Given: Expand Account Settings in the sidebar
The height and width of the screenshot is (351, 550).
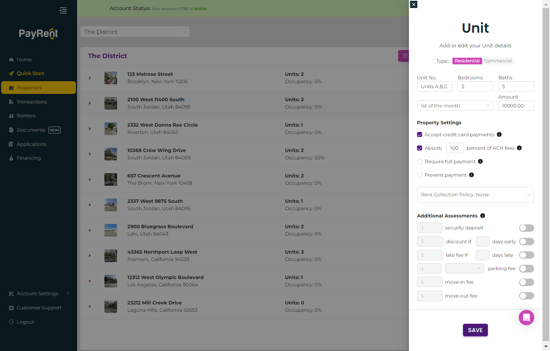Looking at the screenshot, I should (39, 294).
